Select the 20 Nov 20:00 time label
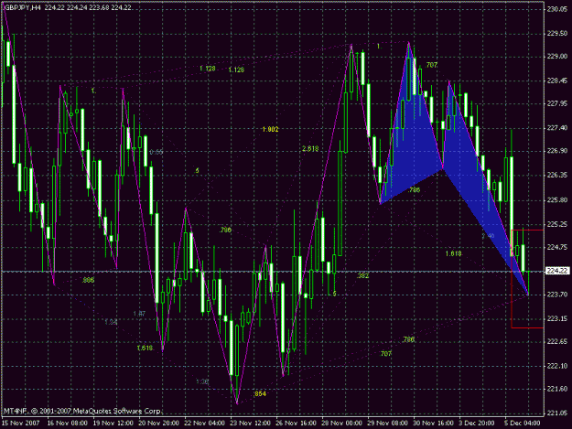 158,424
